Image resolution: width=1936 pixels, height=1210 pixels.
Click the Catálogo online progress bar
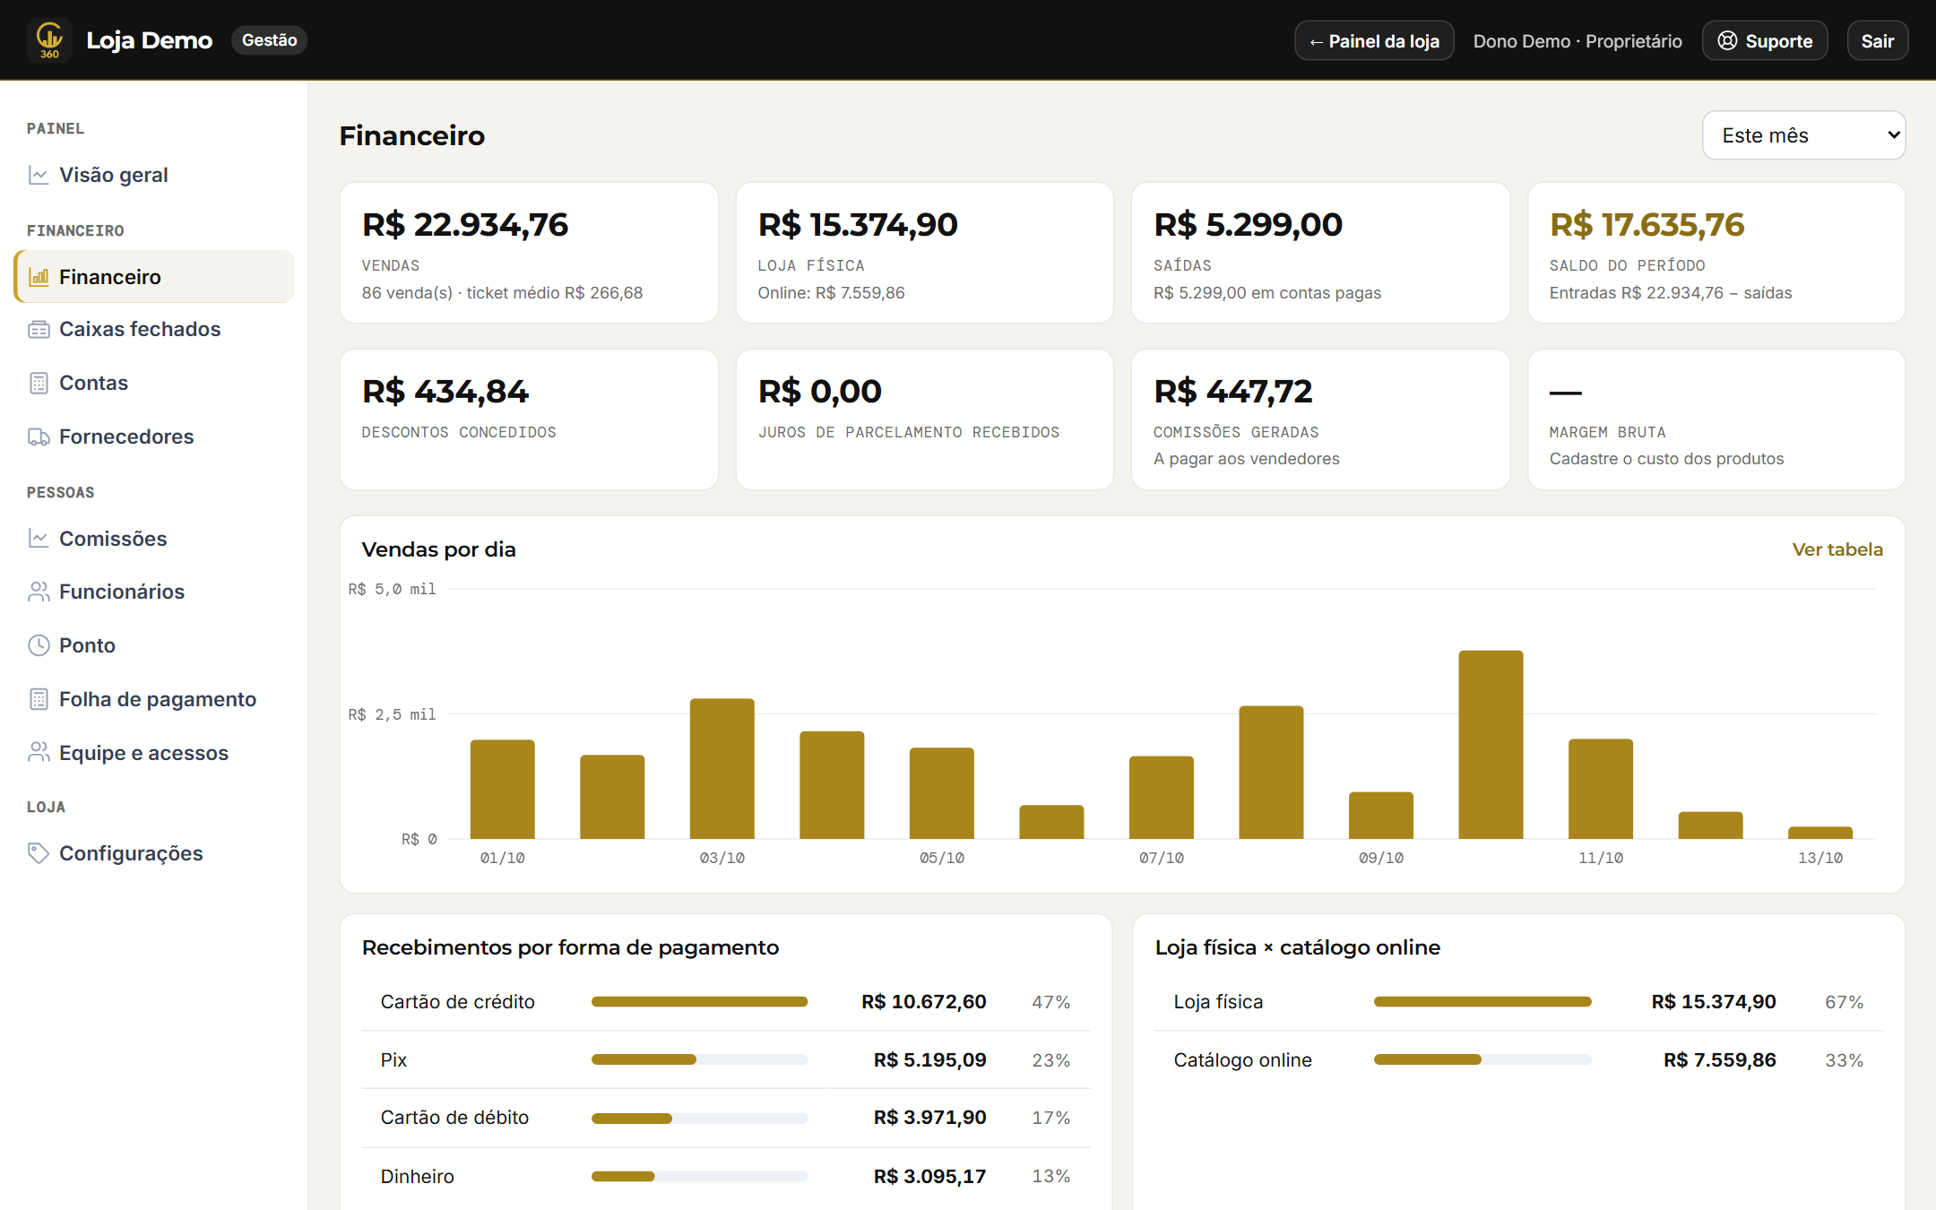[1482, 1059]
